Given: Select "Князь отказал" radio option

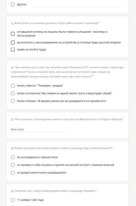Looking at the screenshot, I should point(13,101).
